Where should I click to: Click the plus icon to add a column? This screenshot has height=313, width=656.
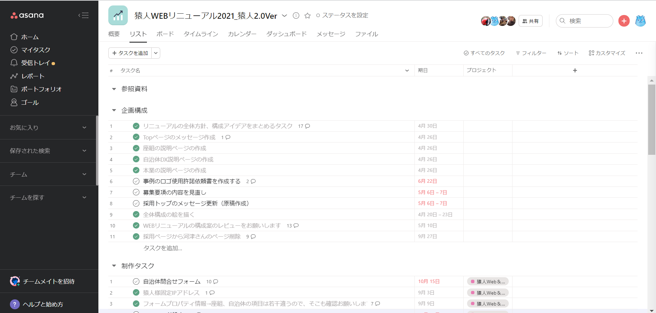[575, 70]
